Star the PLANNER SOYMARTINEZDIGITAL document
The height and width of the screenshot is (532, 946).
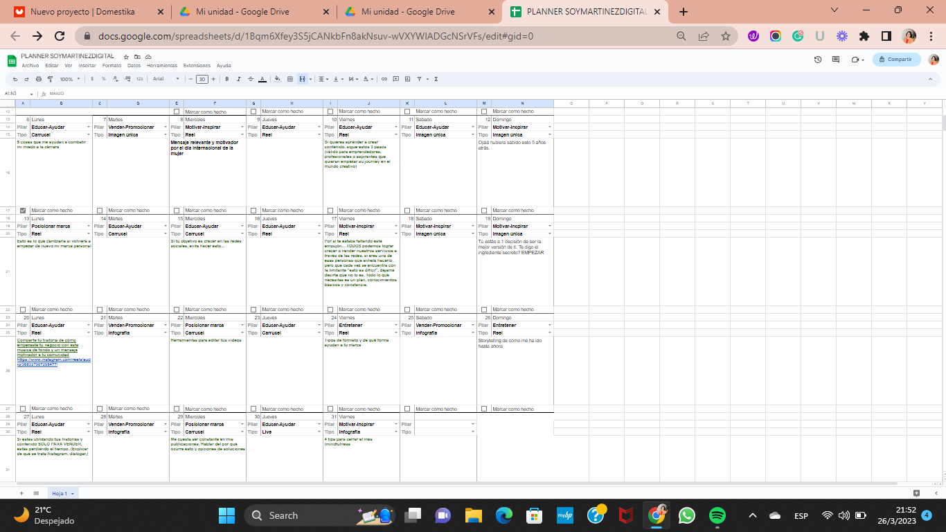(126, 57)
